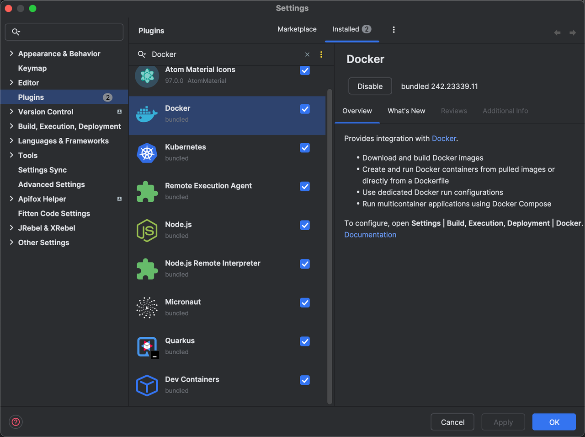Image resolution: width=585 pixels, height=437 pixels.
Task: Expand the Editor settings section
Action: [11, 83]
